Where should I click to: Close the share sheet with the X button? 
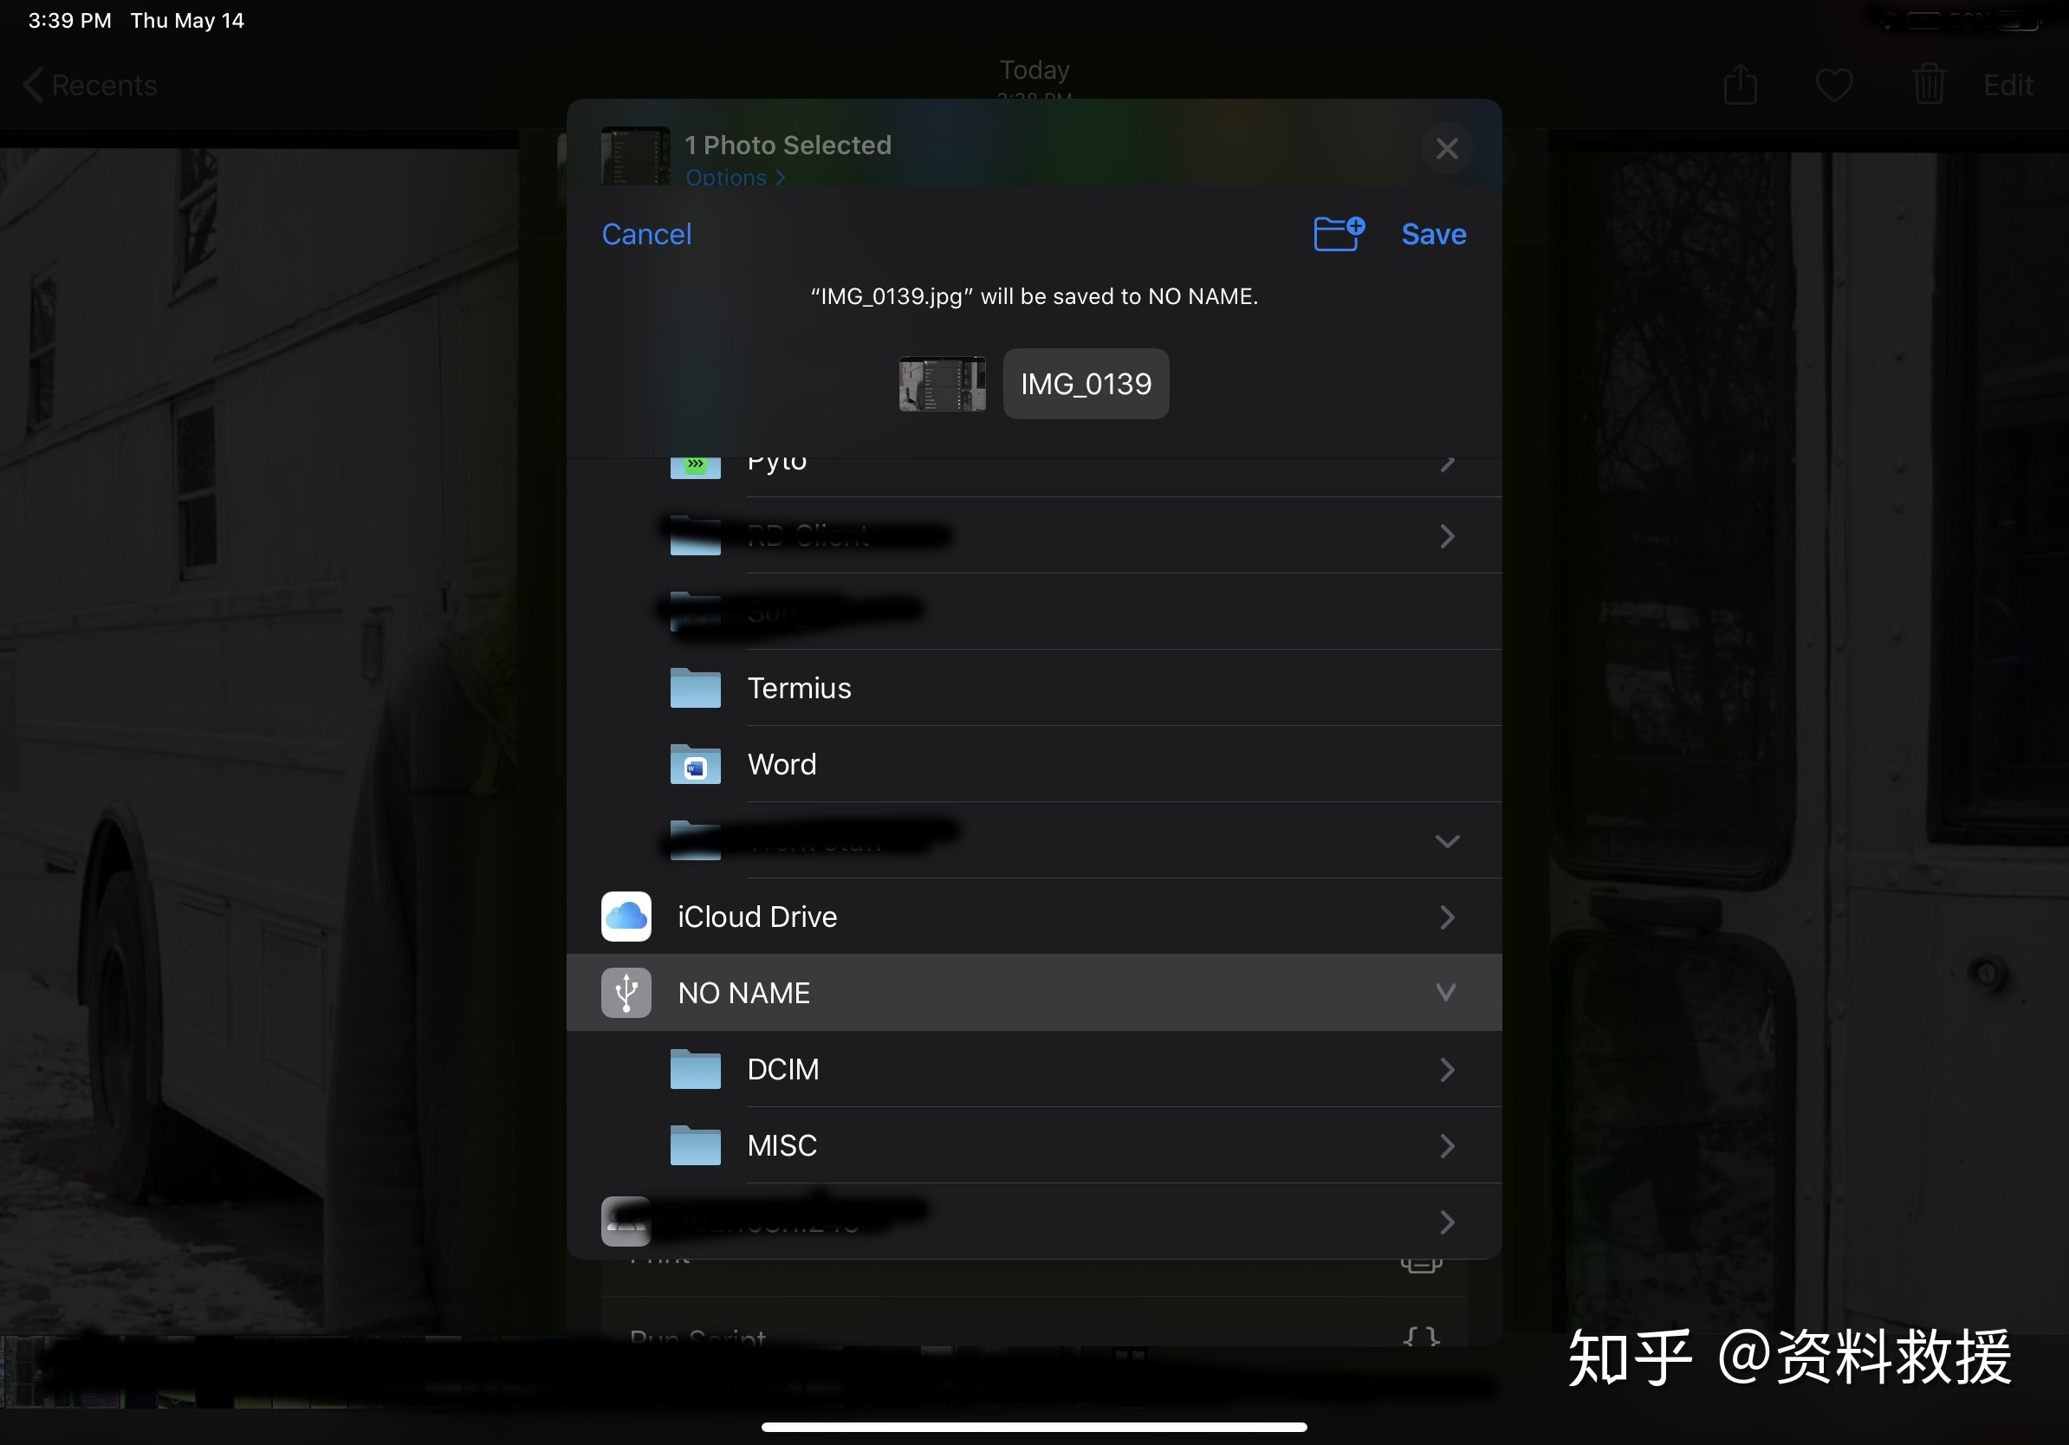click(1446, 148)
